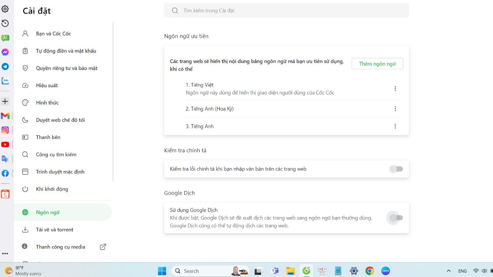Click the browser history icon in sidebar
493x277 pixels.
point(5,23)
